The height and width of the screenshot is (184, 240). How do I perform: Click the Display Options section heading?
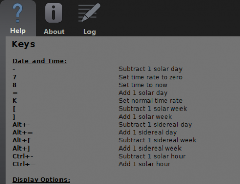tap(41, 180)
